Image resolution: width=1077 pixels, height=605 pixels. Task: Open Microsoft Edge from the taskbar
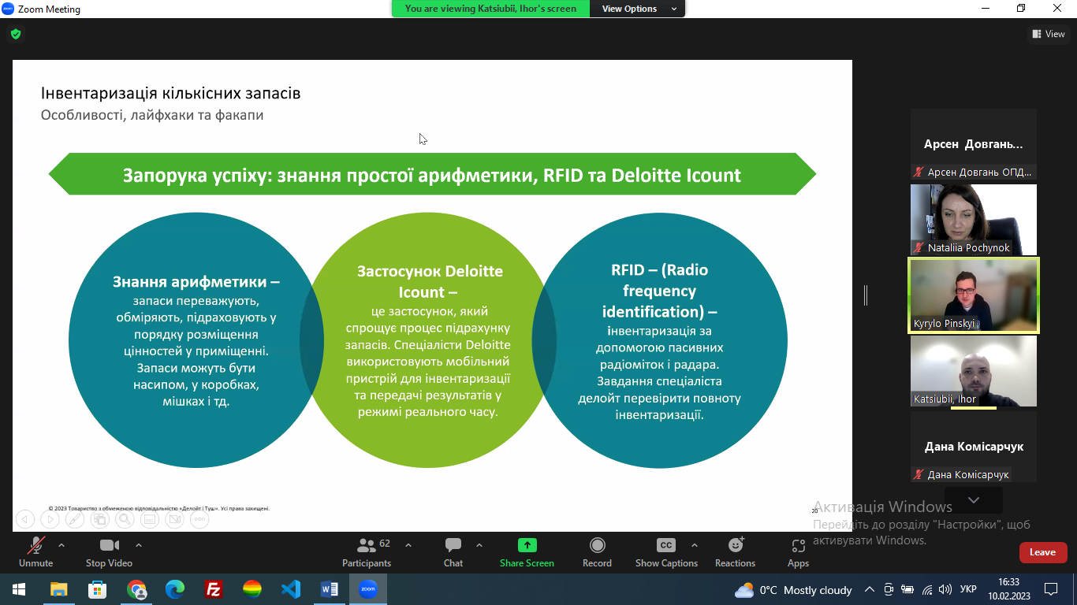pos(175,589)
